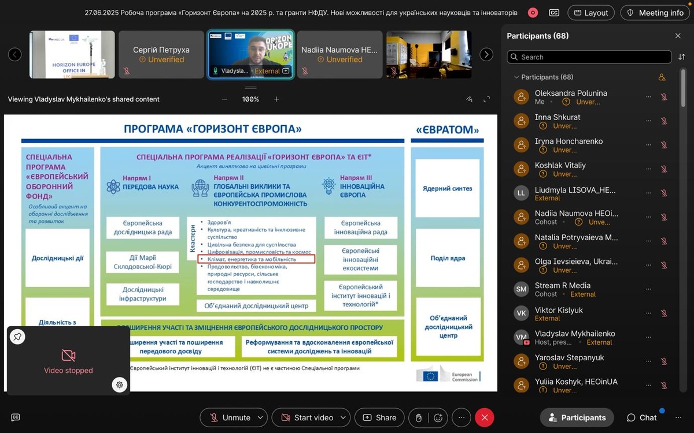Click Natalia Potryvaieva's muted microphone icon

click(x=664, y=241)
